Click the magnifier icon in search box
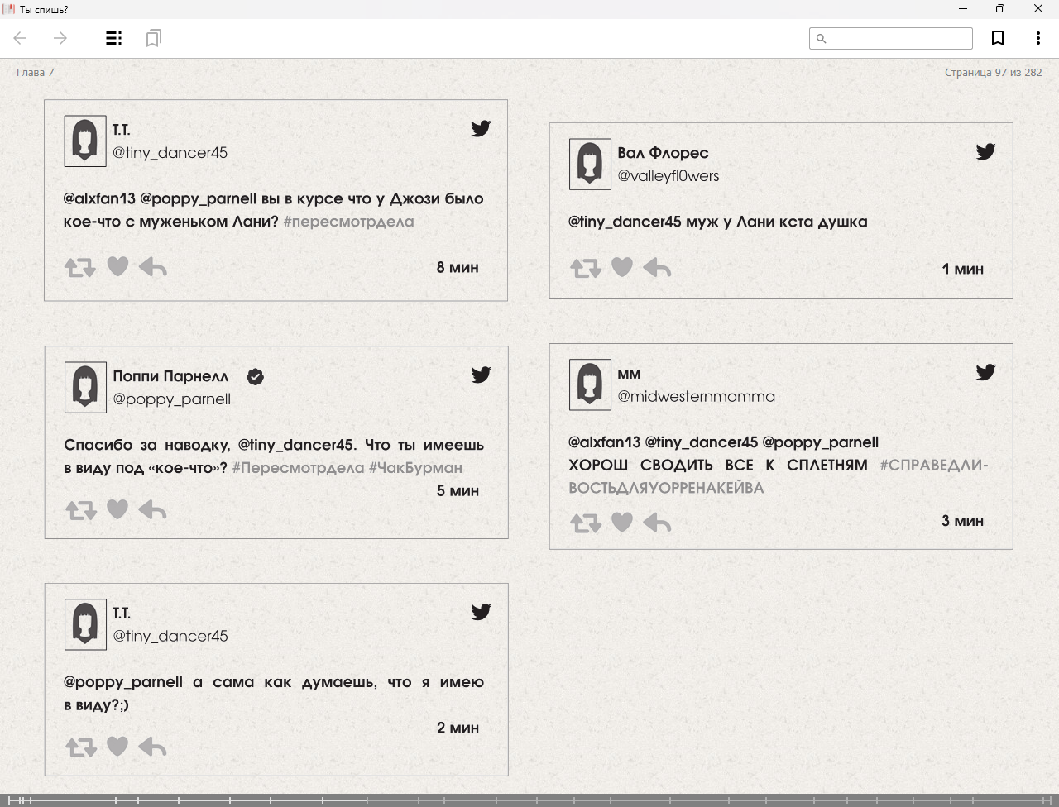Viewport: 1059px width, 807px height. click(822, 38)
